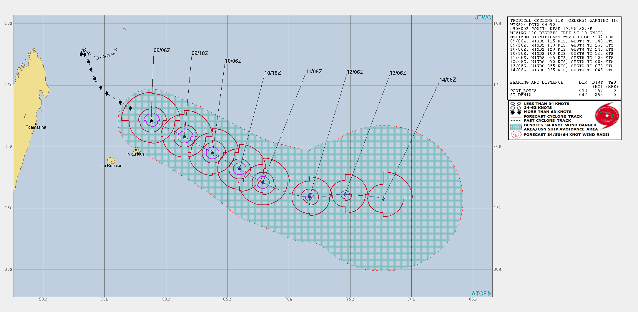Click the '11/06Z, WINDS 085 KTS' forecast row
The image size is (638, 312).
click(562, 58)
